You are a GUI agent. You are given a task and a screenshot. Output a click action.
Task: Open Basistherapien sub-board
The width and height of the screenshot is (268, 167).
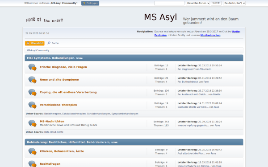click(52, 114)
